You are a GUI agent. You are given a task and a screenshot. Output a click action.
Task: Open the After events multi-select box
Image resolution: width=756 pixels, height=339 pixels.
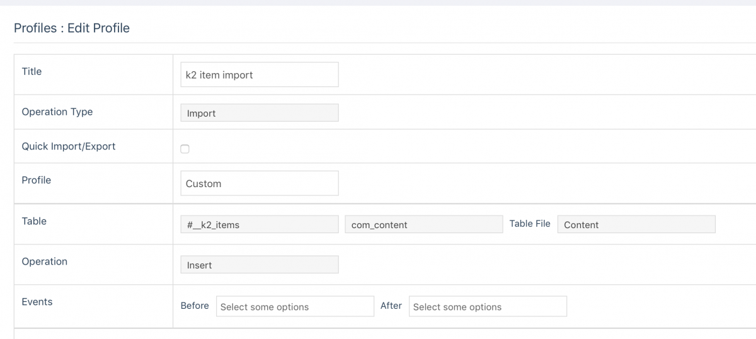tap(488, 307)
